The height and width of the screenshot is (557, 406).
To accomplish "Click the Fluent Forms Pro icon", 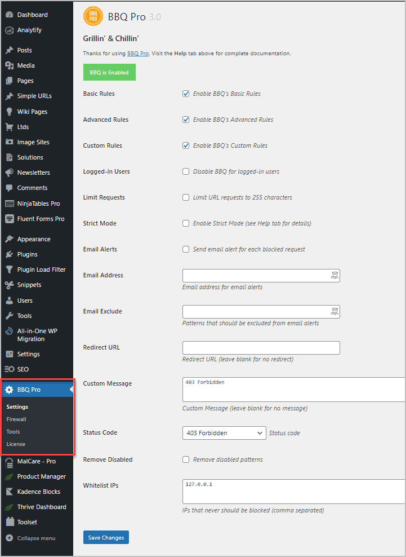I will pos(9,219).
